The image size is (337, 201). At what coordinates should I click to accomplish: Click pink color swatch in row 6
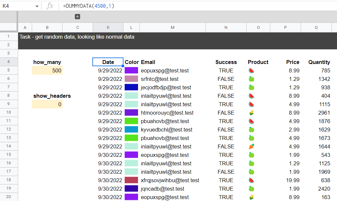[x=131, y=79]
